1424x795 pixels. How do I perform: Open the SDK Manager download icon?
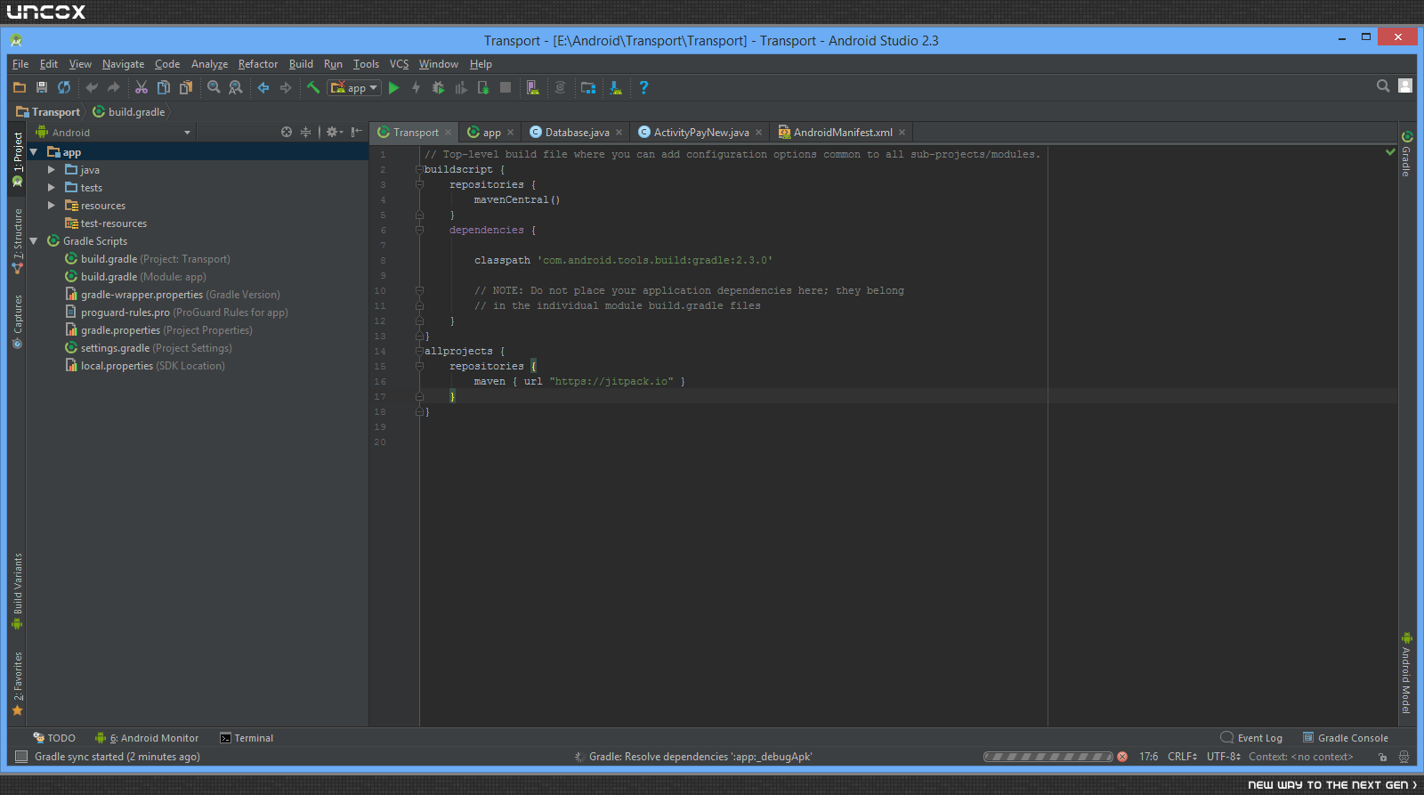click(616, 87)
